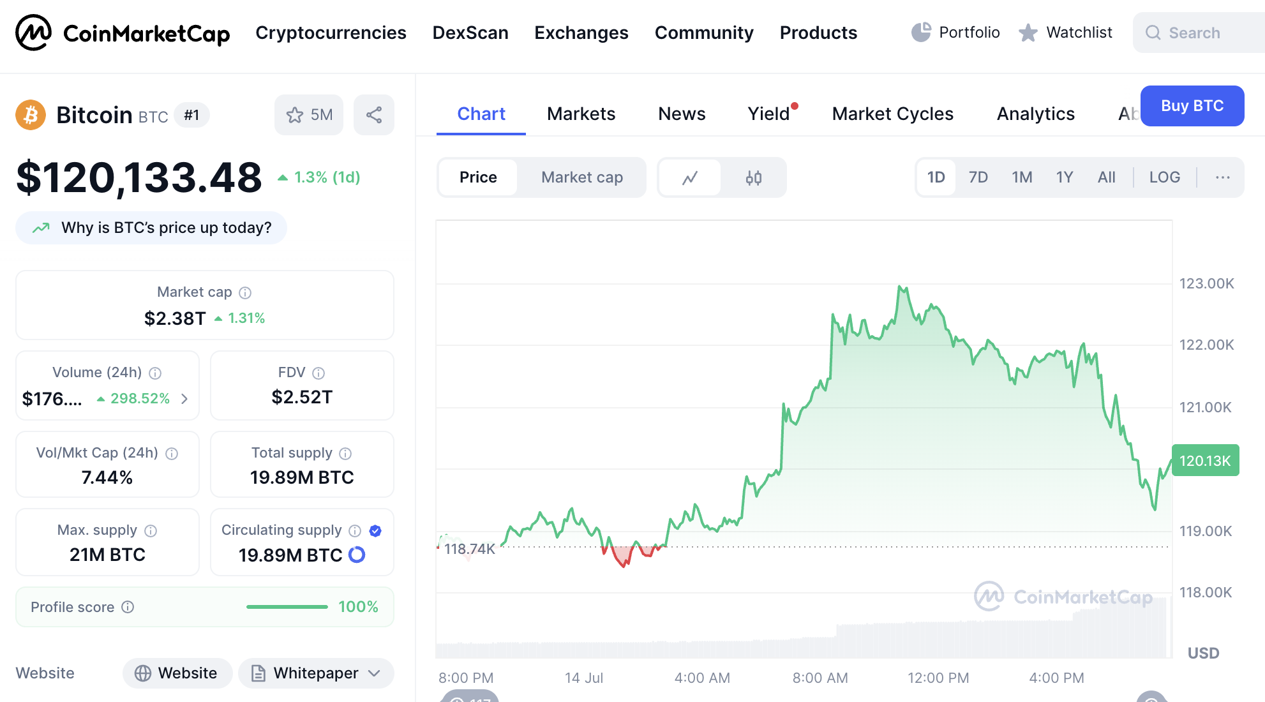Expand Volume (24h) details chevron

click(184, 399)
